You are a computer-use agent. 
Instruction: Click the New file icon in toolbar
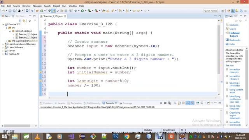pyautogui.click(x=3, y=11)
